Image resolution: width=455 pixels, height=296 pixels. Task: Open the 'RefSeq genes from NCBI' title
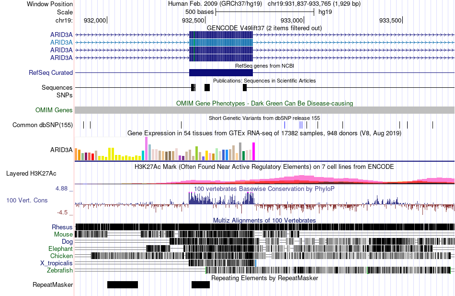pyautogui.click(x=264, y=66)
